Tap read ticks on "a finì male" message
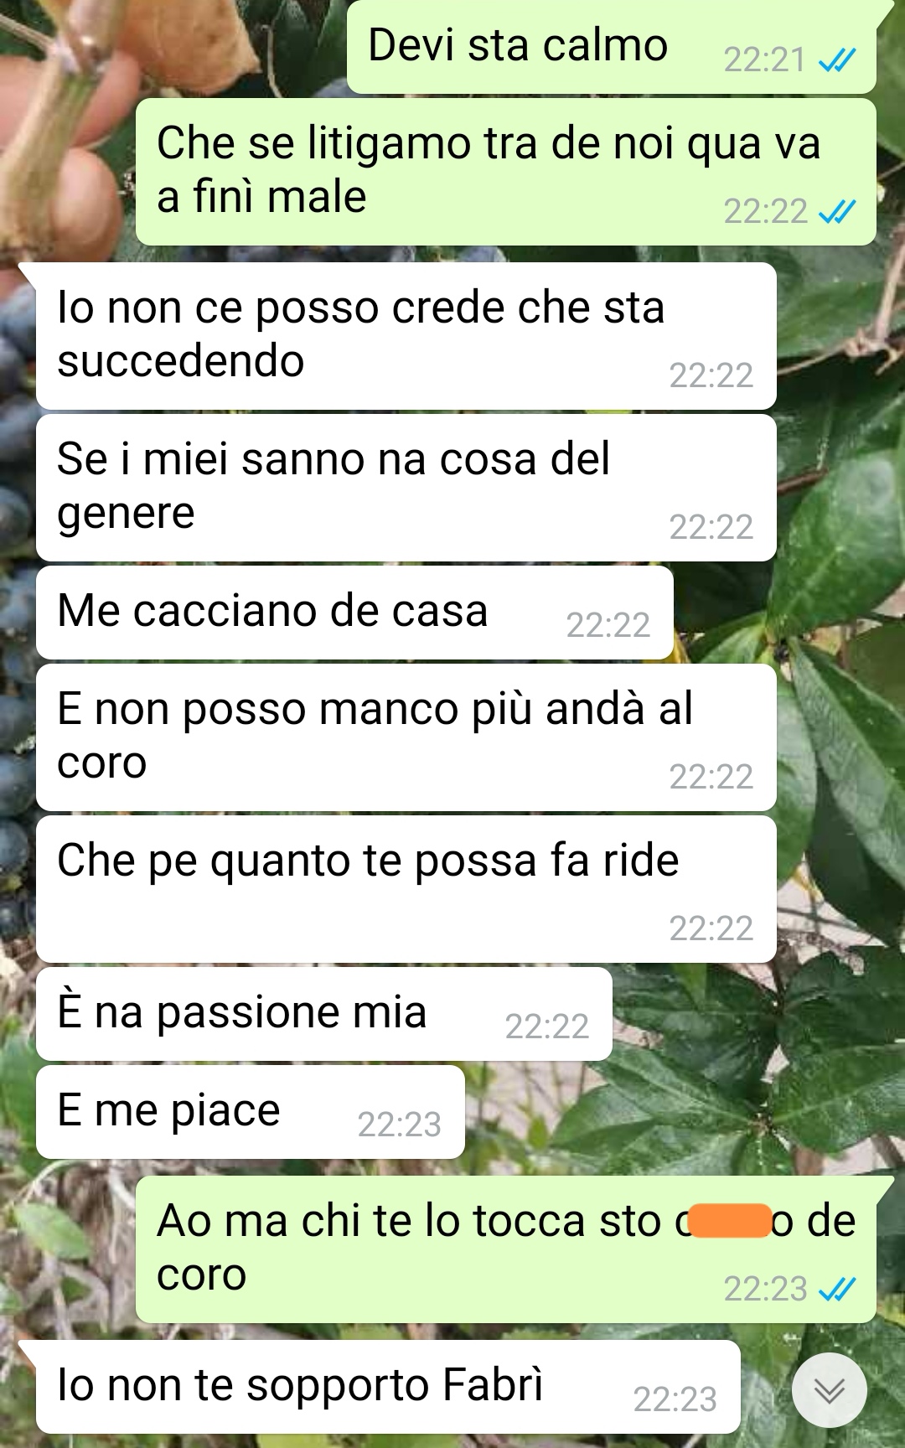The image size is (905, 1448). [x=837, y=212]
